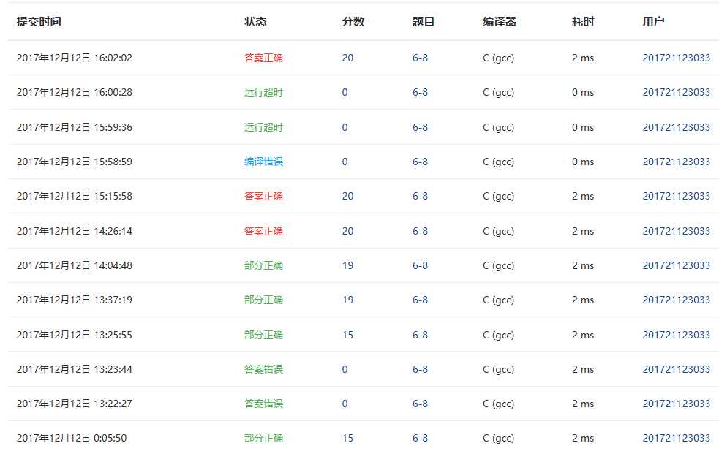The height and width of the screenshot is (454, 719).
Task: Select timestamp 2017年12月12日 15:58:59
Action: click(x=75, y=162)
